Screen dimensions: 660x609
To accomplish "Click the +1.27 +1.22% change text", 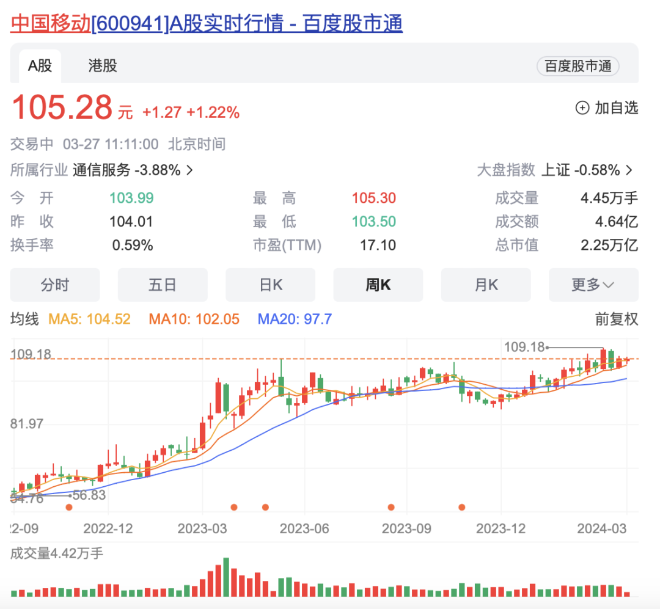I will point(191,112).
